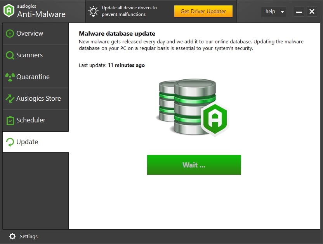Select the Update tab
The image size is (323, 244).
coord(36,142)
